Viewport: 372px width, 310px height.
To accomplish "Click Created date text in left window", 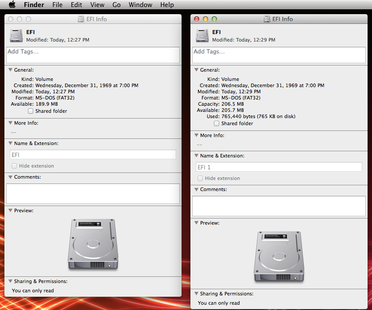I will [x=87, y=85].
